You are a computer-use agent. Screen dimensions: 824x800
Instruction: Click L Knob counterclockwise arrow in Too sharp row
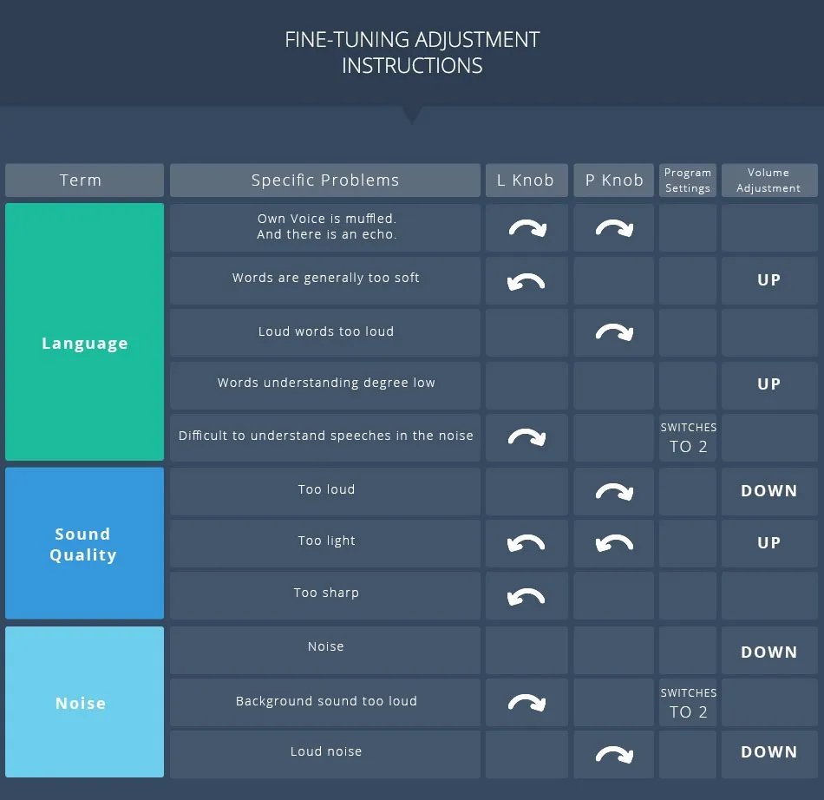tap(526, 597)
